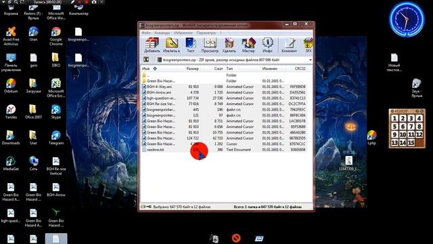Click the blue analog clock gadget
433x244 pixels.
point(407,19)
